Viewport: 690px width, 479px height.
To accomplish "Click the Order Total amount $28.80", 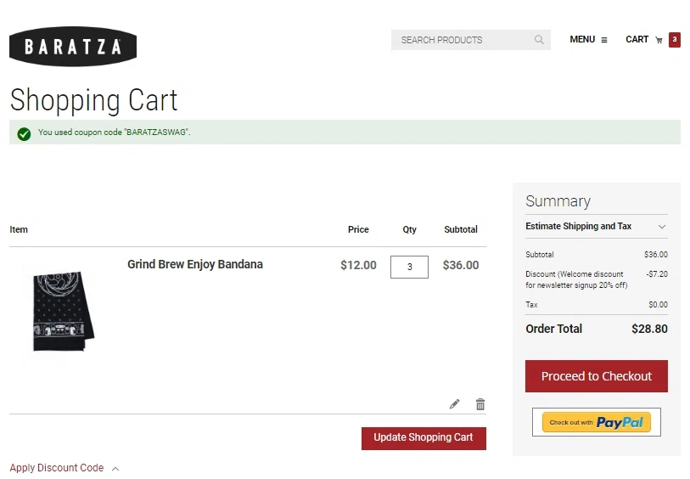I will click(x=649, y=329).
